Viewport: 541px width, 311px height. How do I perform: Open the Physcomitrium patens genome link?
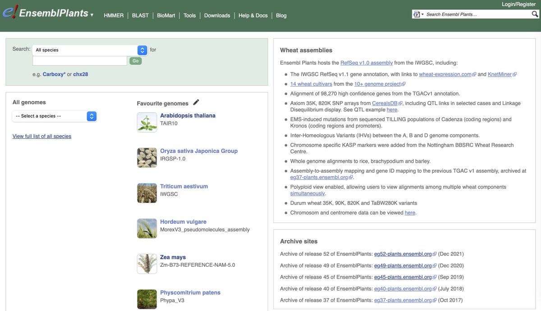(190, 293)
